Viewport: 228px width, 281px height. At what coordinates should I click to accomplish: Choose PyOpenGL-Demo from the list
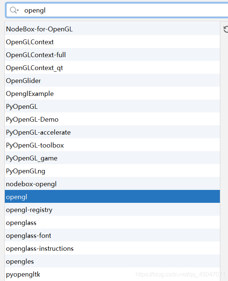coord(32,119)
